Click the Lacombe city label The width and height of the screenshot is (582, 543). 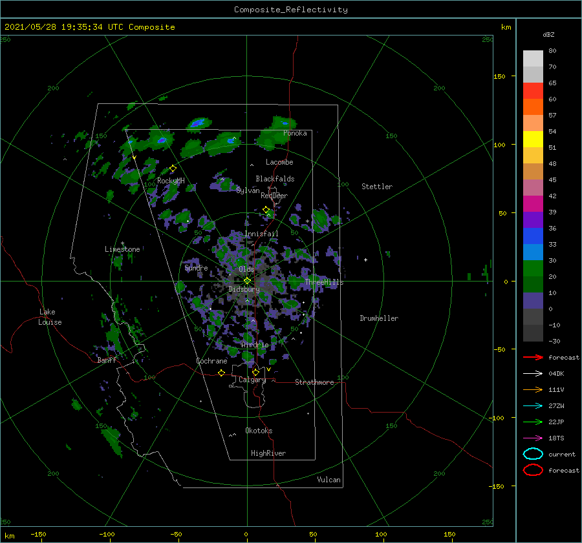(x=279, y=162)
